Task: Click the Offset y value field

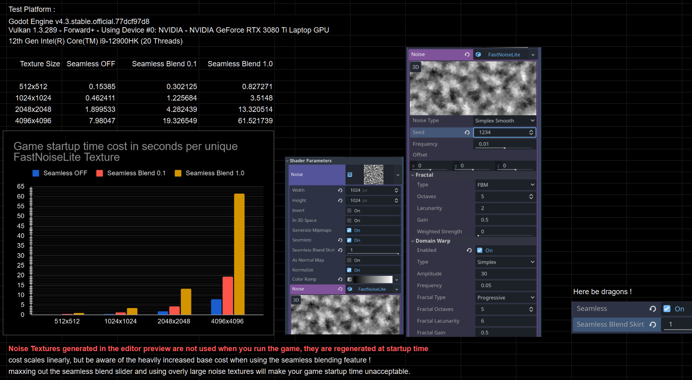Action: (472, 166)
